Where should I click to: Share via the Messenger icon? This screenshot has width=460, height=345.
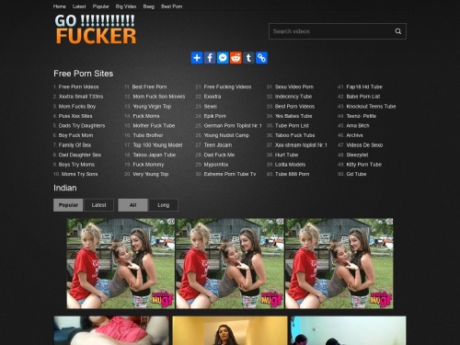coord(223,58)
